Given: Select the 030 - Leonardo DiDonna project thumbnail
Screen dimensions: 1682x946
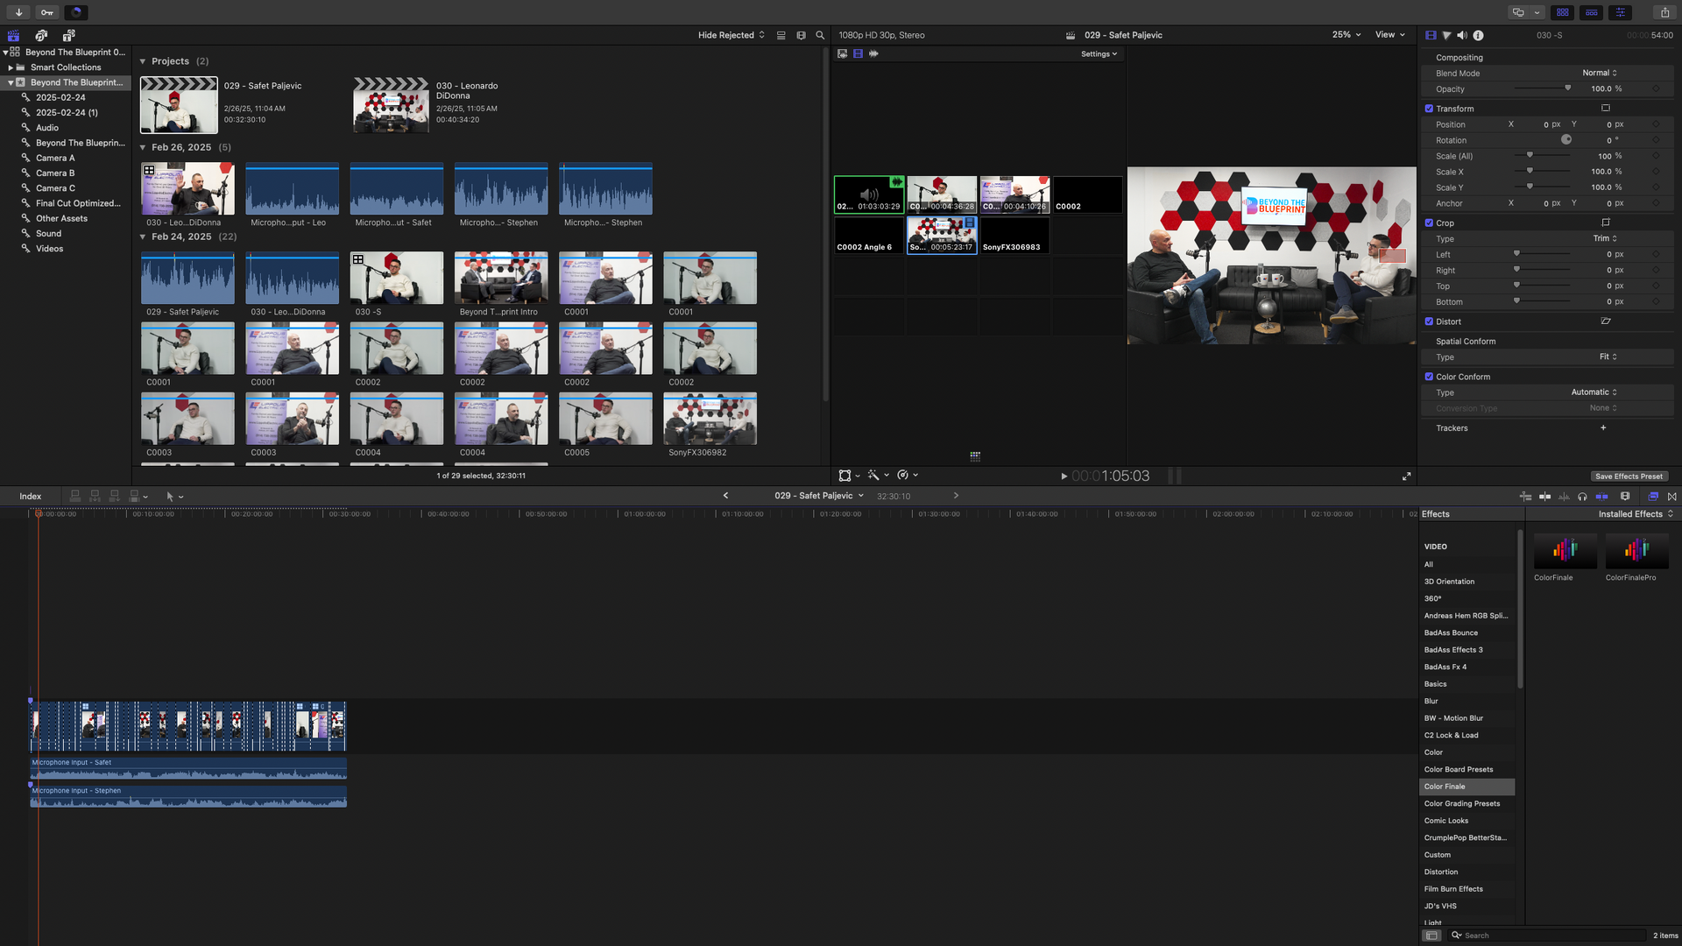Looking at the screenshot, I should [x=392, y=104].
